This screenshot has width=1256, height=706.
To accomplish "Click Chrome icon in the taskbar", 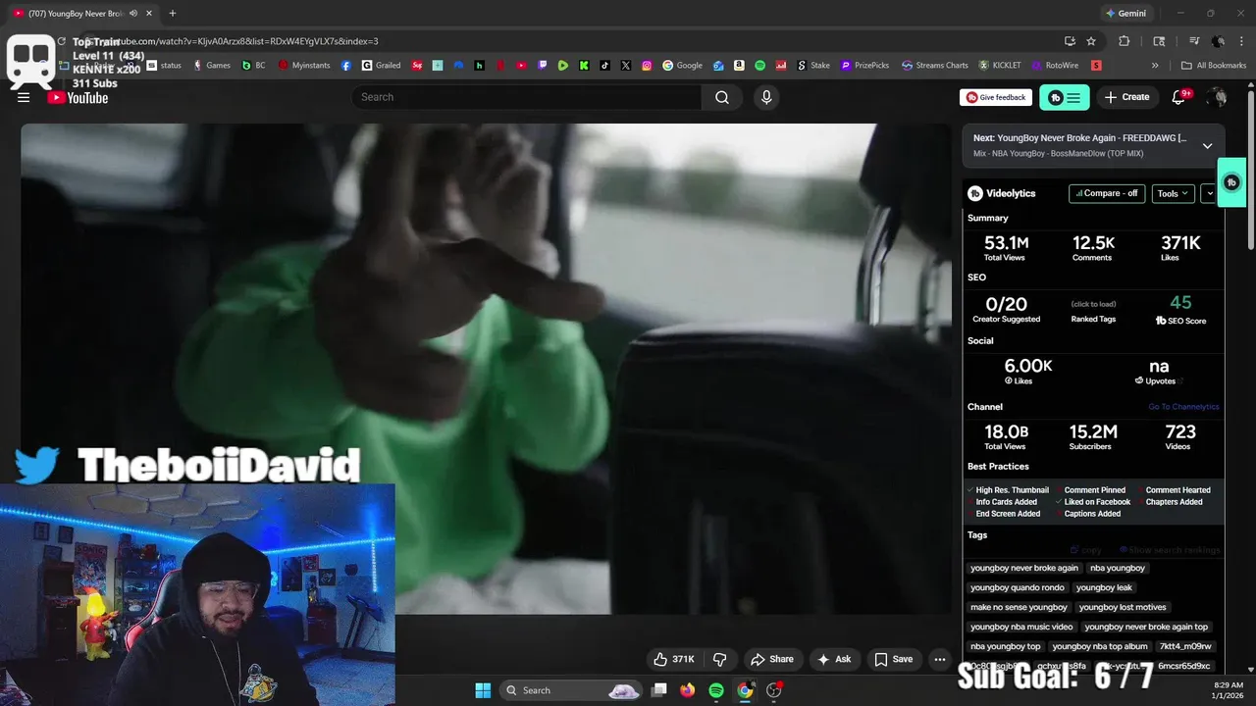I will (745, 690).
